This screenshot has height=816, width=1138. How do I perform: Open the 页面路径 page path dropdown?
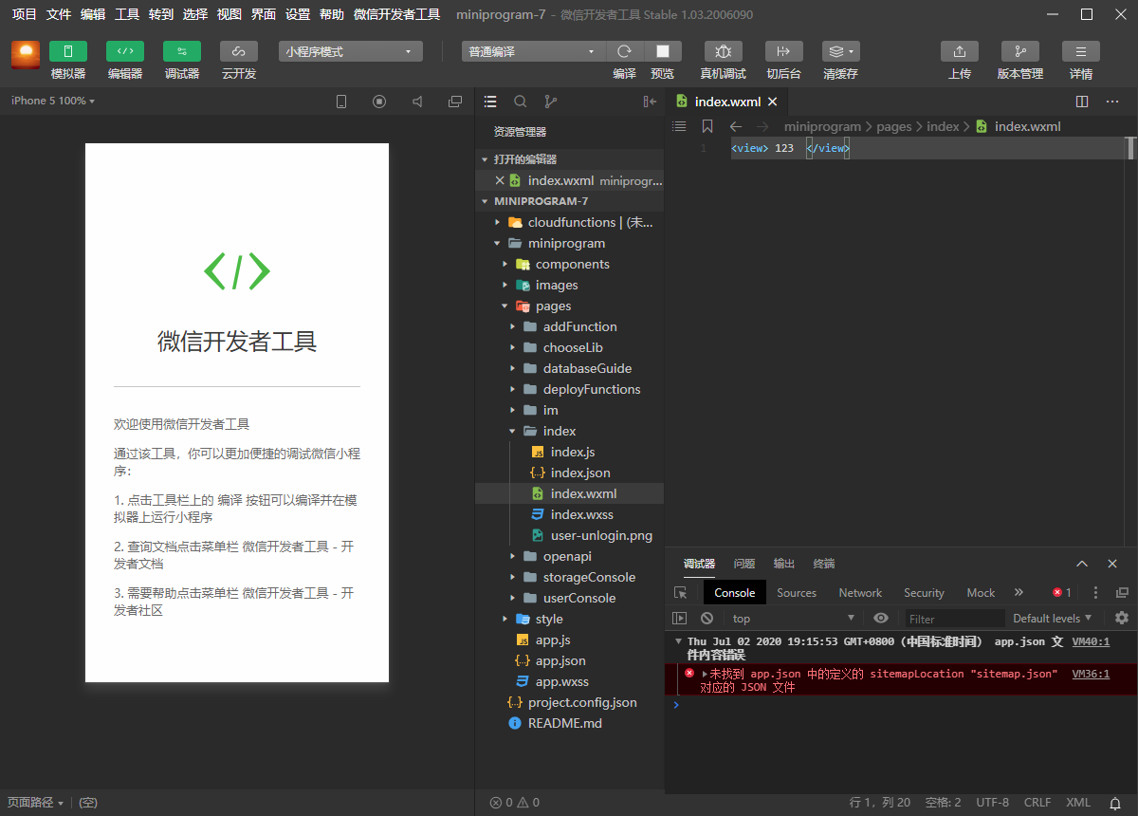(36, 803)
